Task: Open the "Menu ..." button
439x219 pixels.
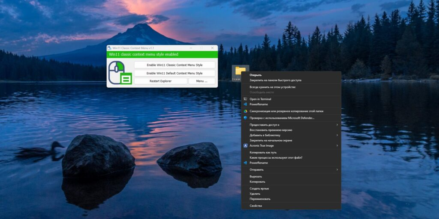Action: click(x=201, y=81)
